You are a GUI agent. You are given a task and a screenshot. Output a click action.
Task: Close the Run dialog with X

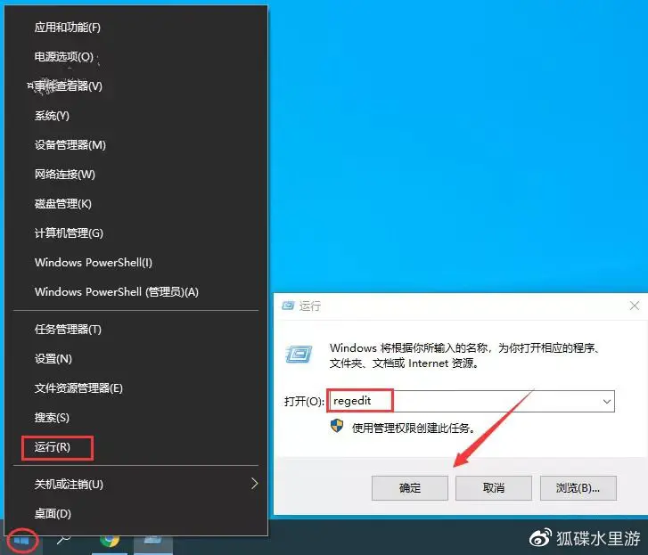[635, 306]
